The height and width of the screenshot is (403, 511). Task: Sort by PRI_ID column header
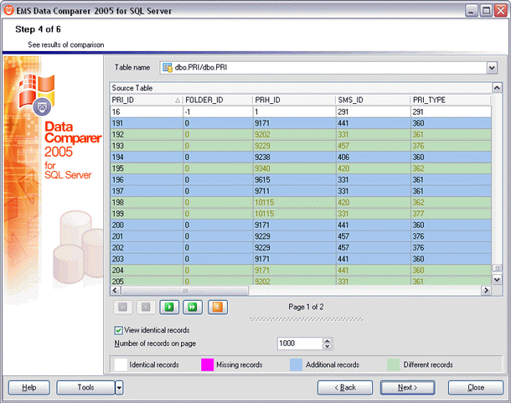point(146,100)
